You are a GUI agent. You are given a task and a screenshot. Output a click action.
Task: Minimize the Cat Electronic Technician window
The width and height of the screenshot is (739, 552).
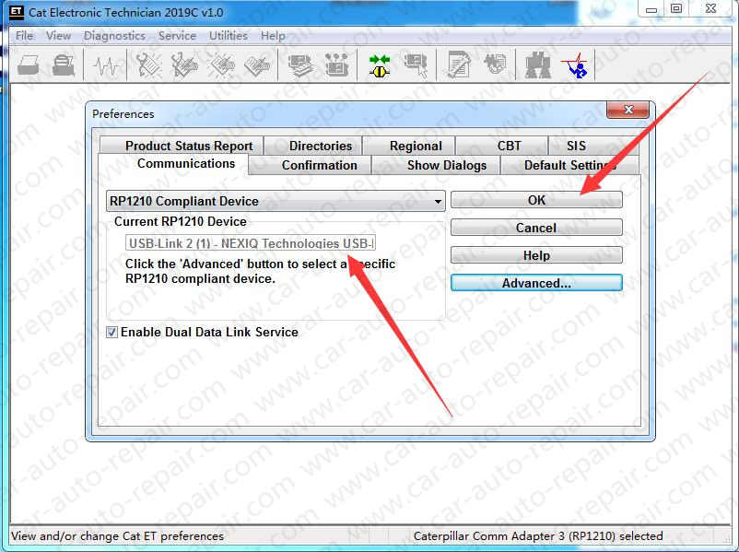click(651, 9)
